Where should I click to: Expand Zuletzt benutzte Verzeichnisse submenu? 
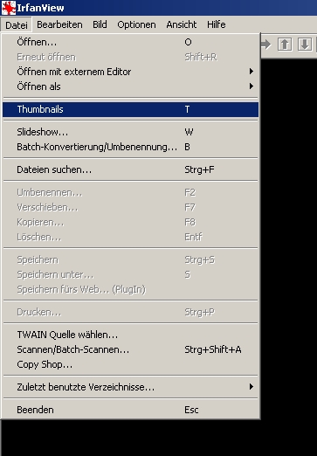tap(130, 387)
